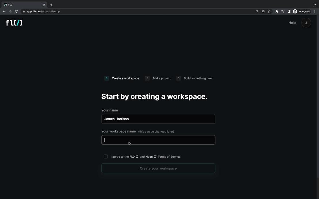The image size is (319, 199).
Task: Click the Create your workspace button
Action: (x=158, y=168)
